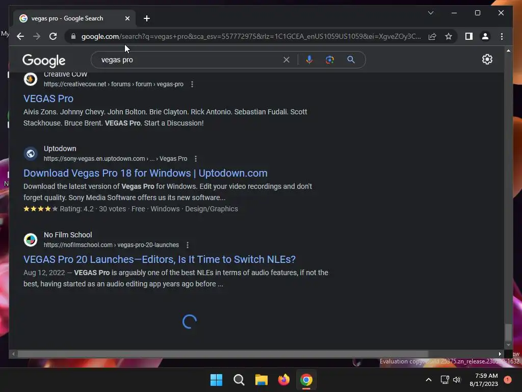Close the vegas pro search tab
Viewport: 522px width, 392px height.
click(x=127, y=18)
